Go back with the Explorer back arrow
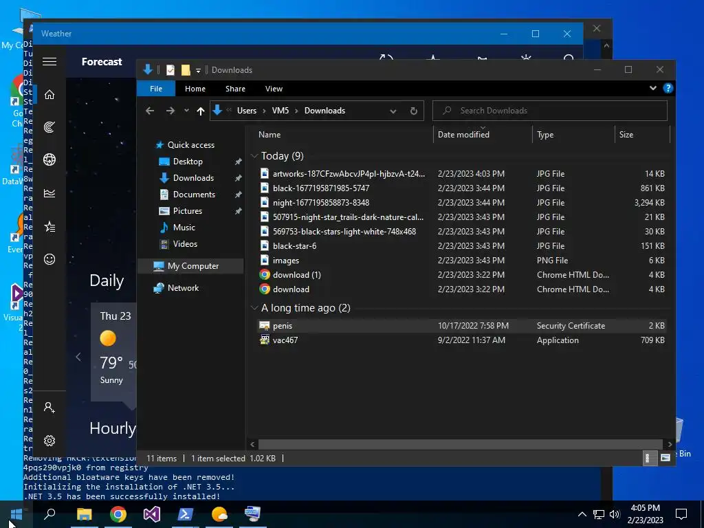The image size is (704, 528). pos(150,111)
